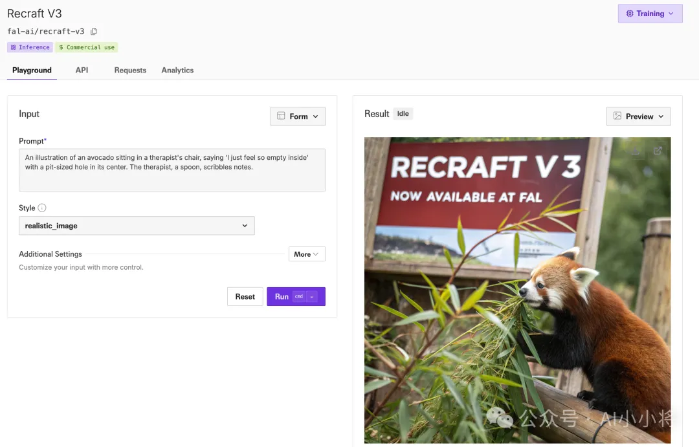Click into the Prompt text area
Screen dimensions: 699x447
(x=172, y=169)
